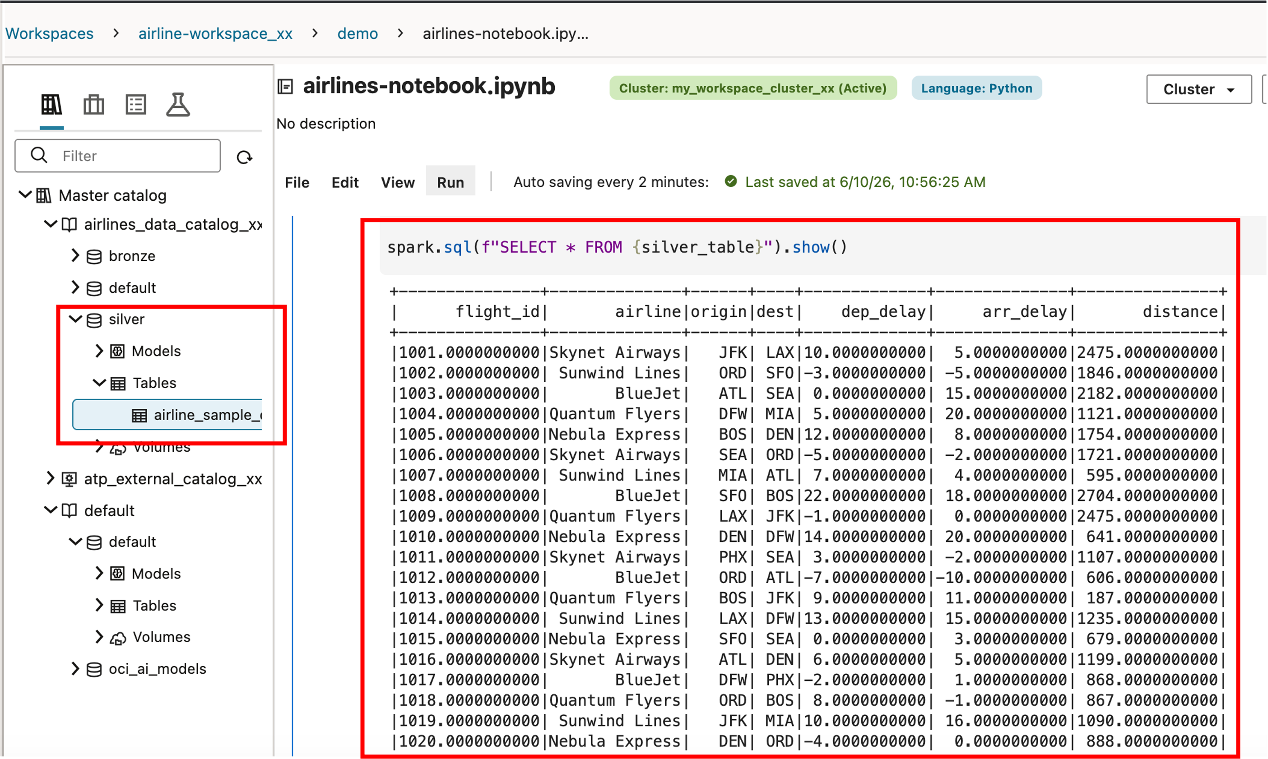The height and width of the screenshot is (759, 1268).
Task: Select the briefcase workspace sidebar icon
Action: pyautogui.click(x=93, y=105)
